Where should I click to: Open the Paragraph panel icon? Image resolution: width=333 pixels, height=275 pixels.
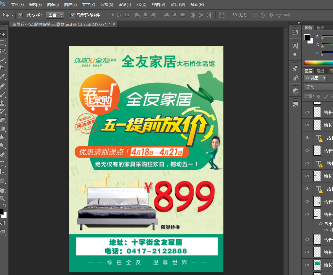click(295, 55)
